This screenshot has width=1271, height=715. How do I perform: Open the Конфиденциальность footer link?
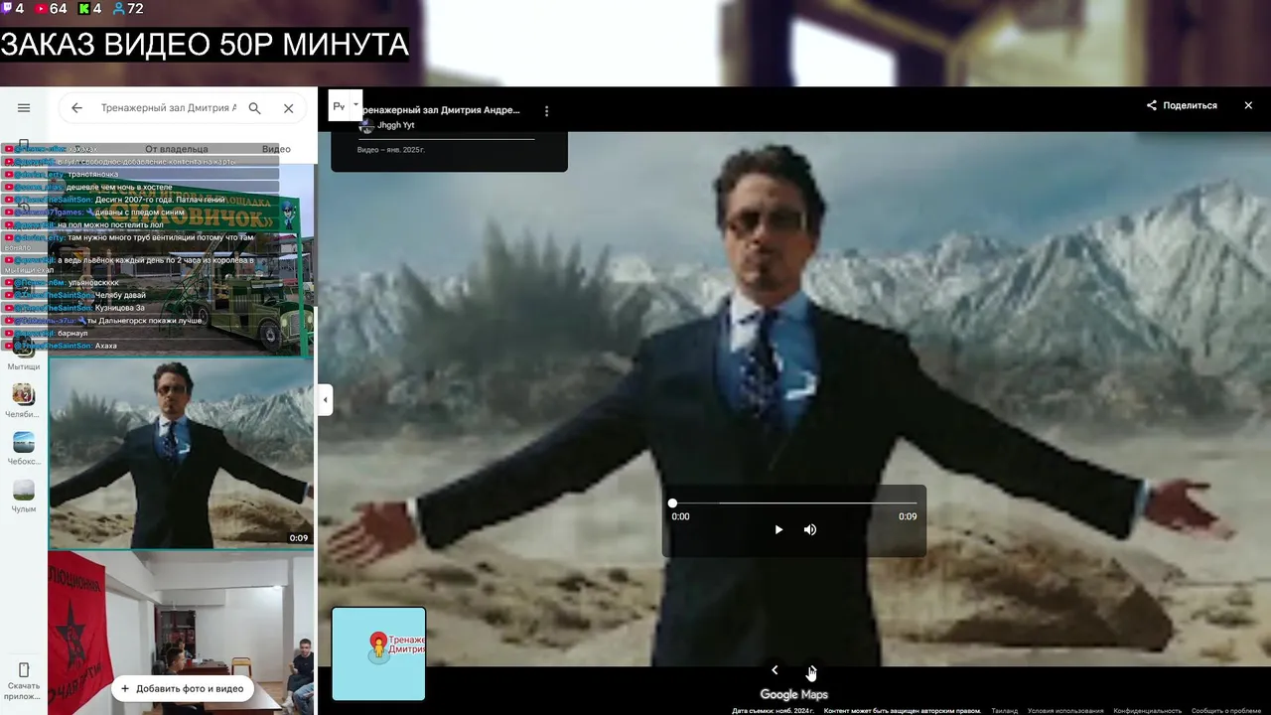[x=1147, y=711]
